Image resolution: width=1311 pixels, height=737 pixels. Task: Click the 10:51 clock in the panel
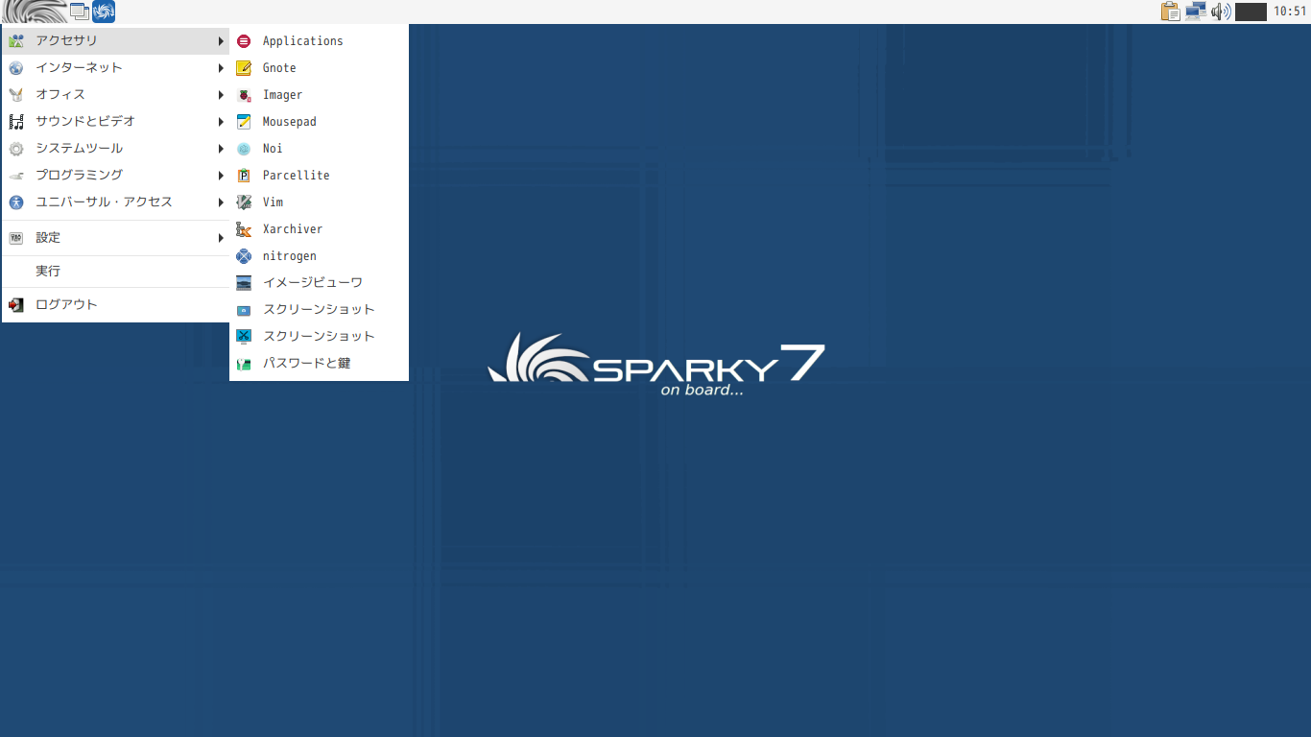1290,12
